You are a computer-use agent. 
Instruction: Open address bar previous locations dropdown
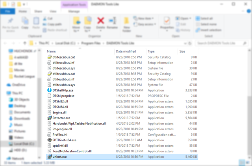(185, 43)
